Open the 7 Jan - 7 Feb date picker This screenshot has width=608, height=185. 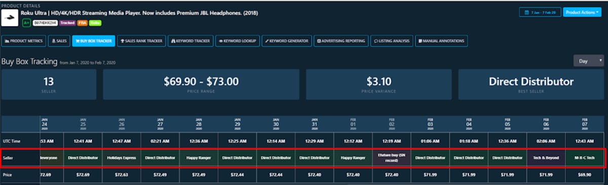(540, 12)
